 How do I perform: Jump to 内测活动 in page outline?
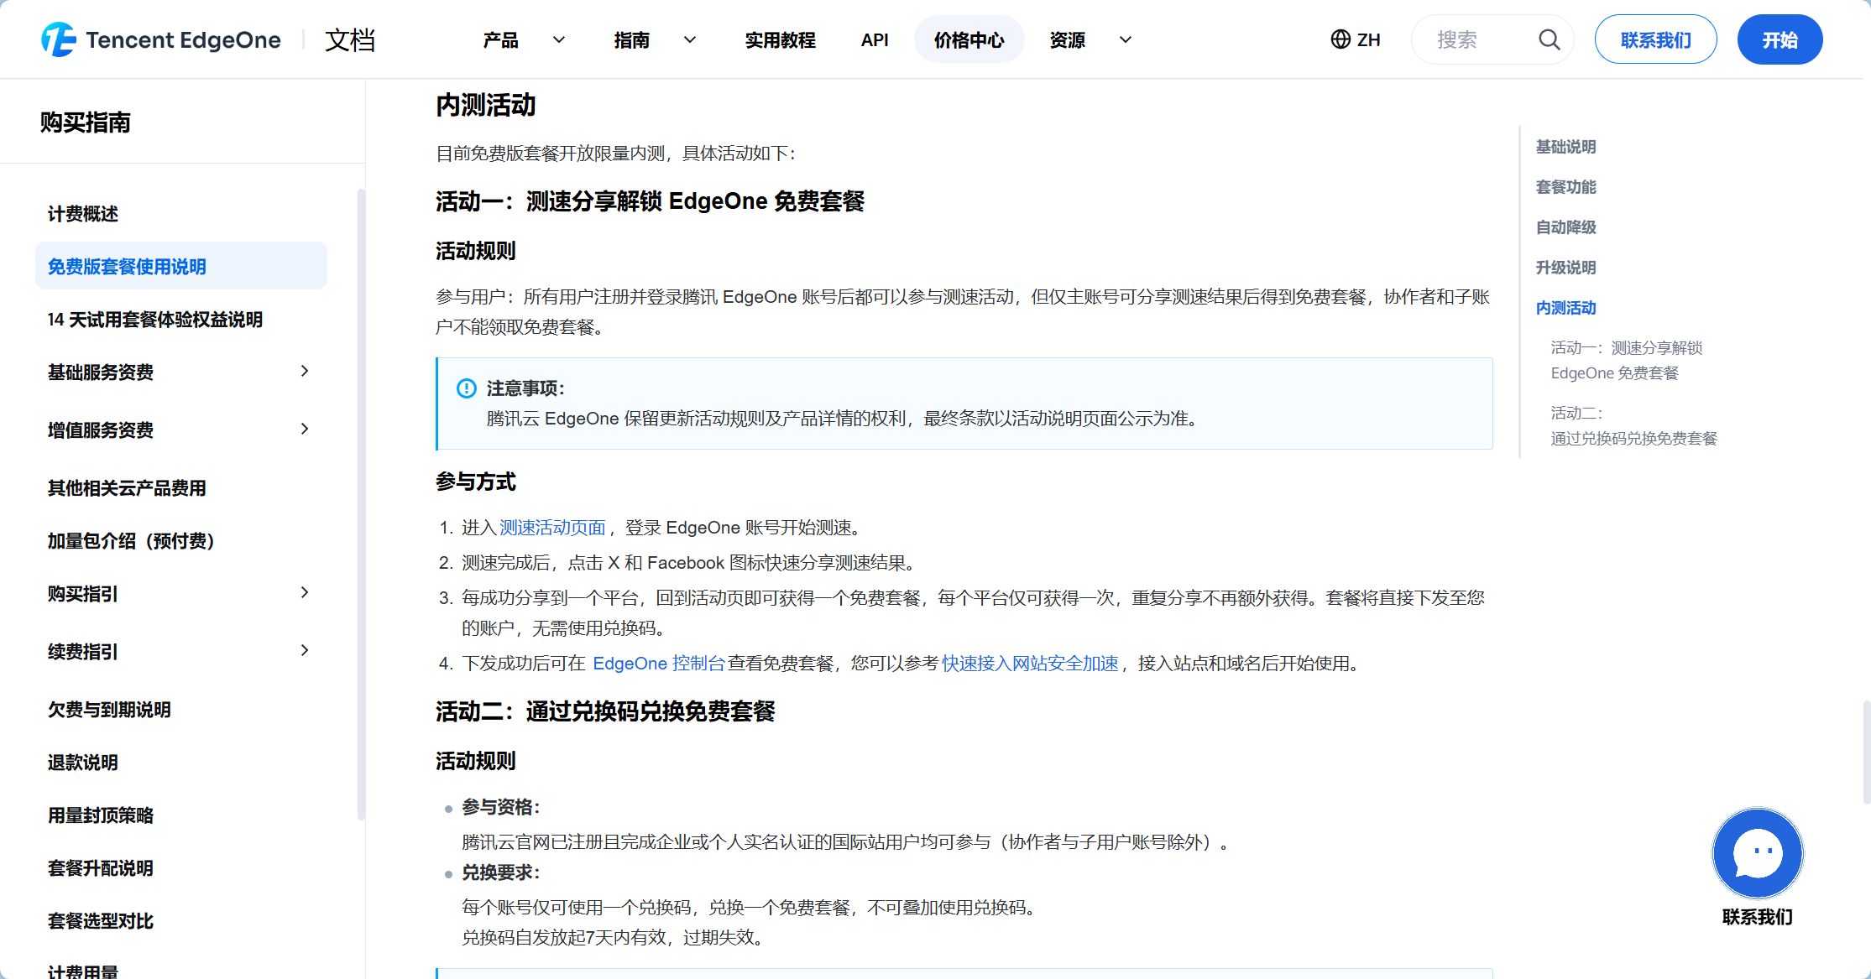[x=1565, y=308]
